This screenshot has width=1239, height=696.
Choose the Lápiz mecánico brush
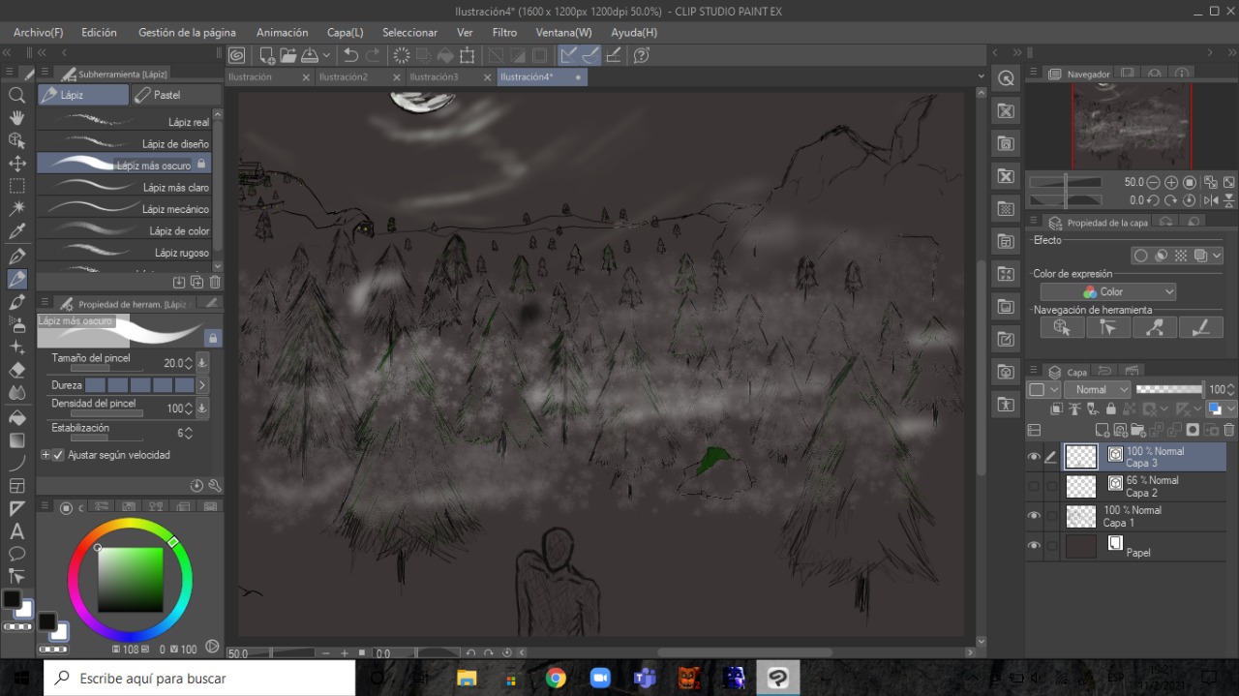(126, 209)
